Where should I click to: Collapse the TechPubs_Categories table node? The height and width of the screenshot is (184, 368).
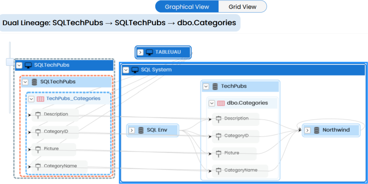click(x=31, y=99)
